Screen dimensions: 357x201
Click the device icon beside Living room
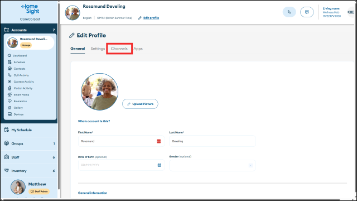351,12
